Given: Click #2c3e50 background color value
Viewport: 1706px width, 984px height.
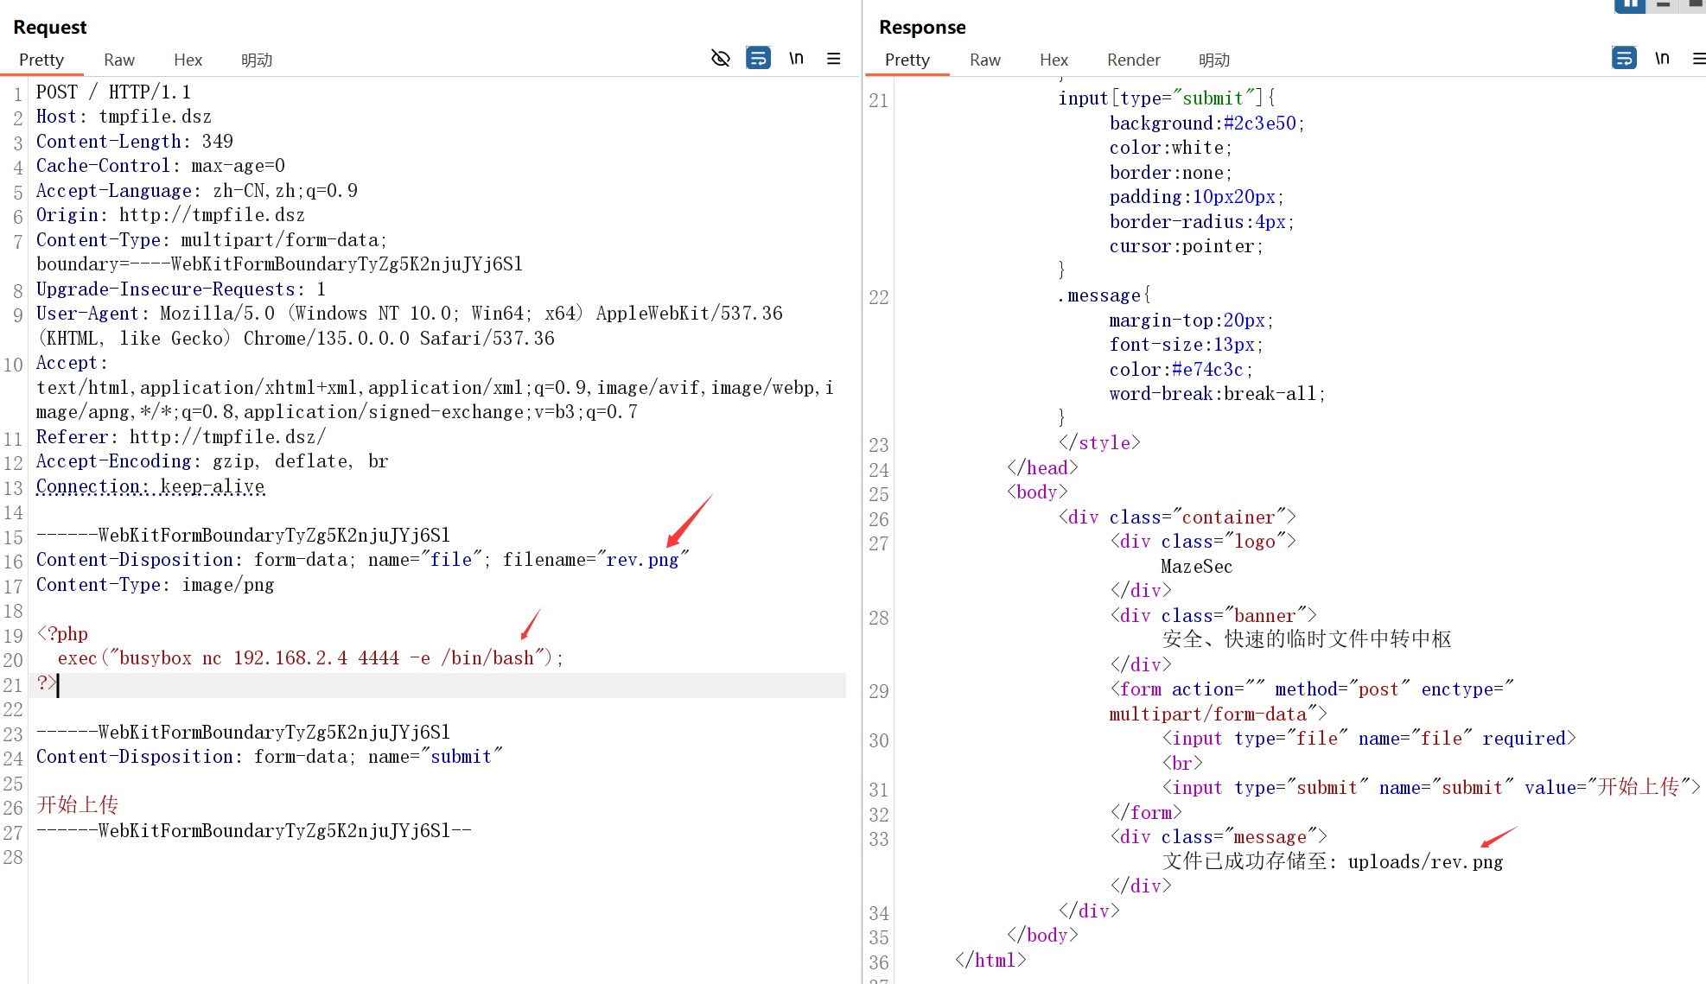Looking at the screenshot, I should tap(1259, 124).
